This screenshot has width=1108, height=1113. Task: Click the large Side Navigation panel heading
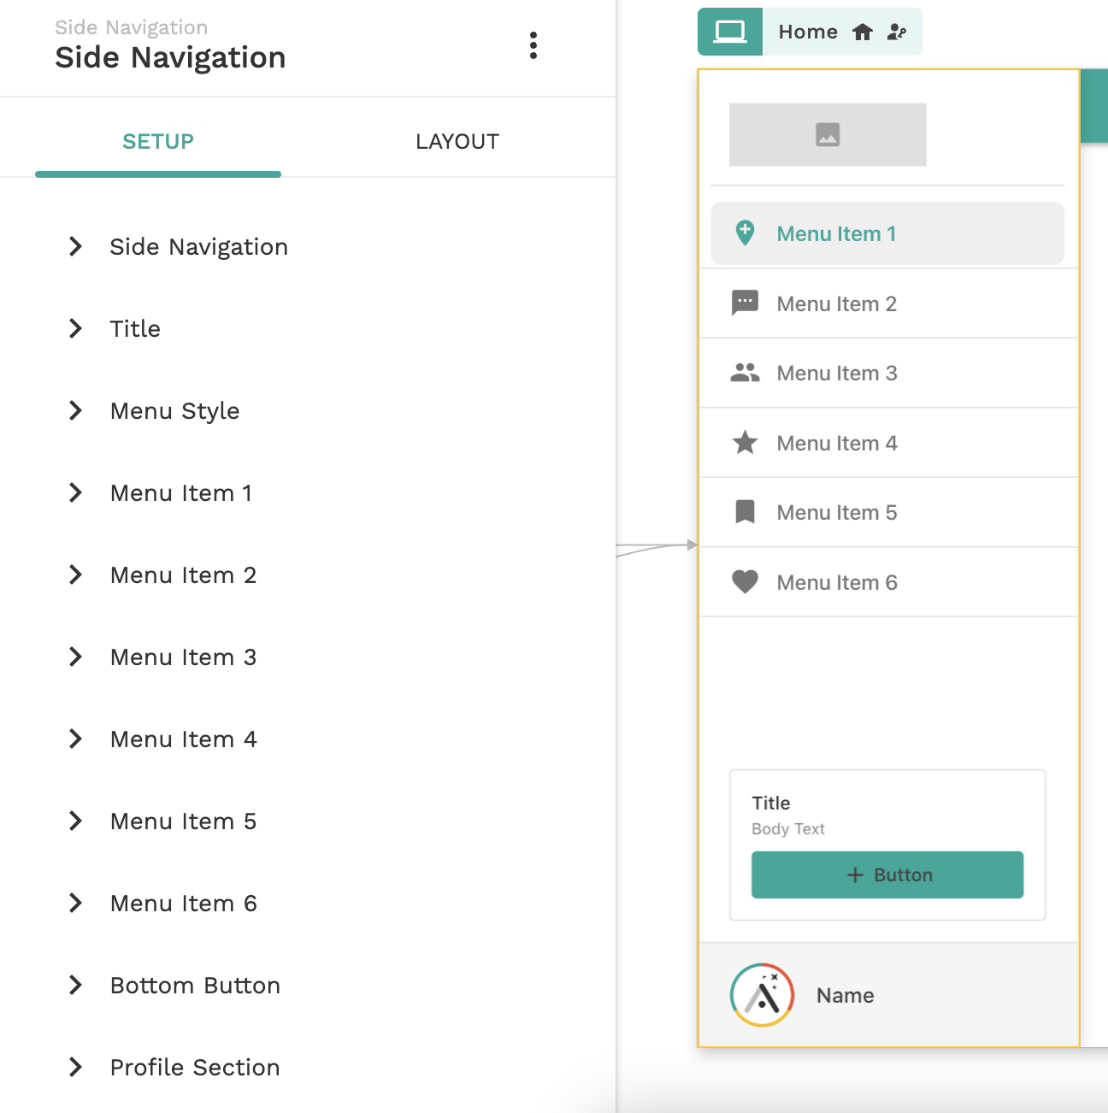tap(170, 57)
